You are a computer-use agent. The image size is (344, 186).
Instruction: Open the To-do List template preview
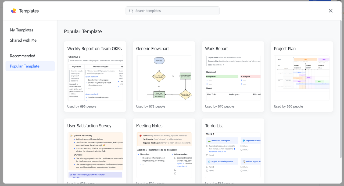233,155
